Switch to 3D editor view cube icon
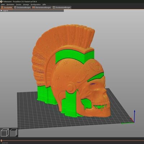The height and width of the screenshot is (144, 144). pyautogui.click(x=5, y=132)
